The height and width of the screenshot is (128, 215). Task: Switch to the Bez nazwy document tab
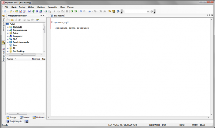[57, 16]
